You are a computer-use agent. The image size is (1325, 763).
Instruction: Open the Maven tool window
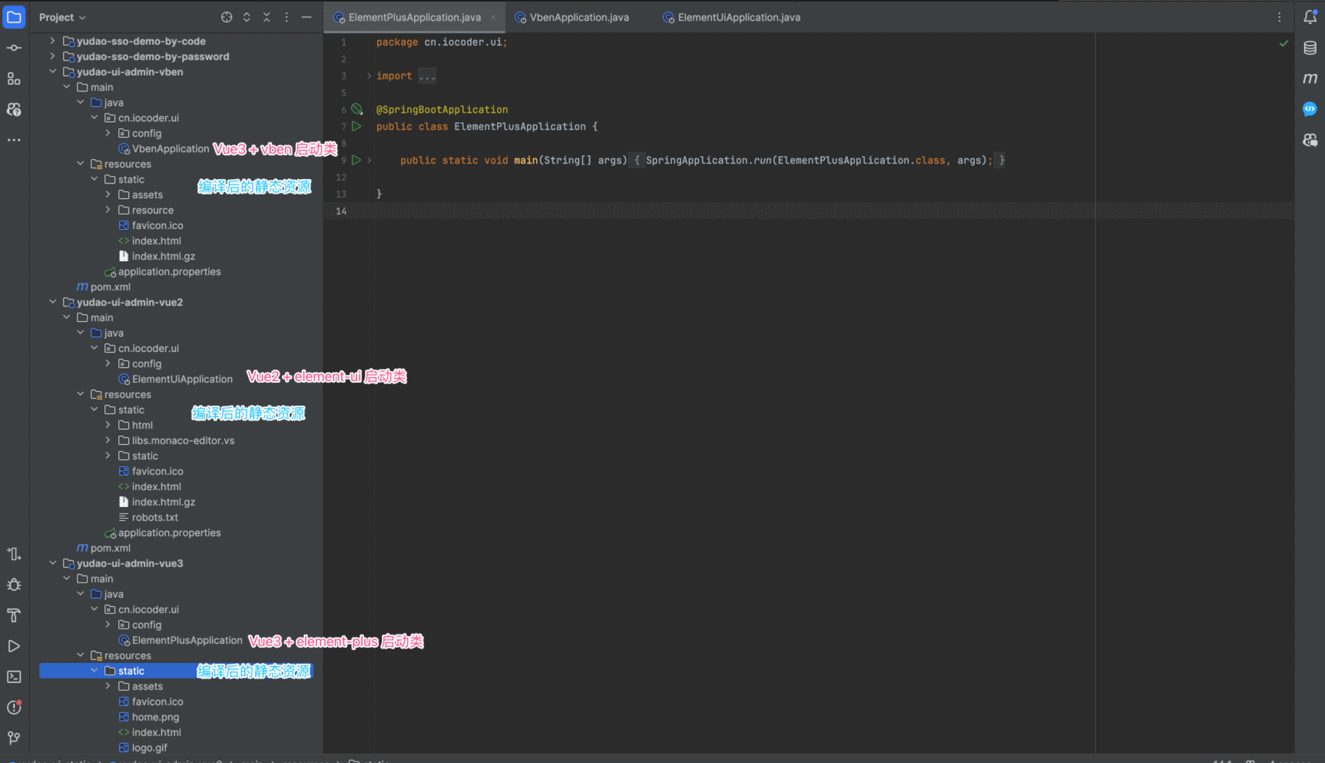pos(1310,78)
